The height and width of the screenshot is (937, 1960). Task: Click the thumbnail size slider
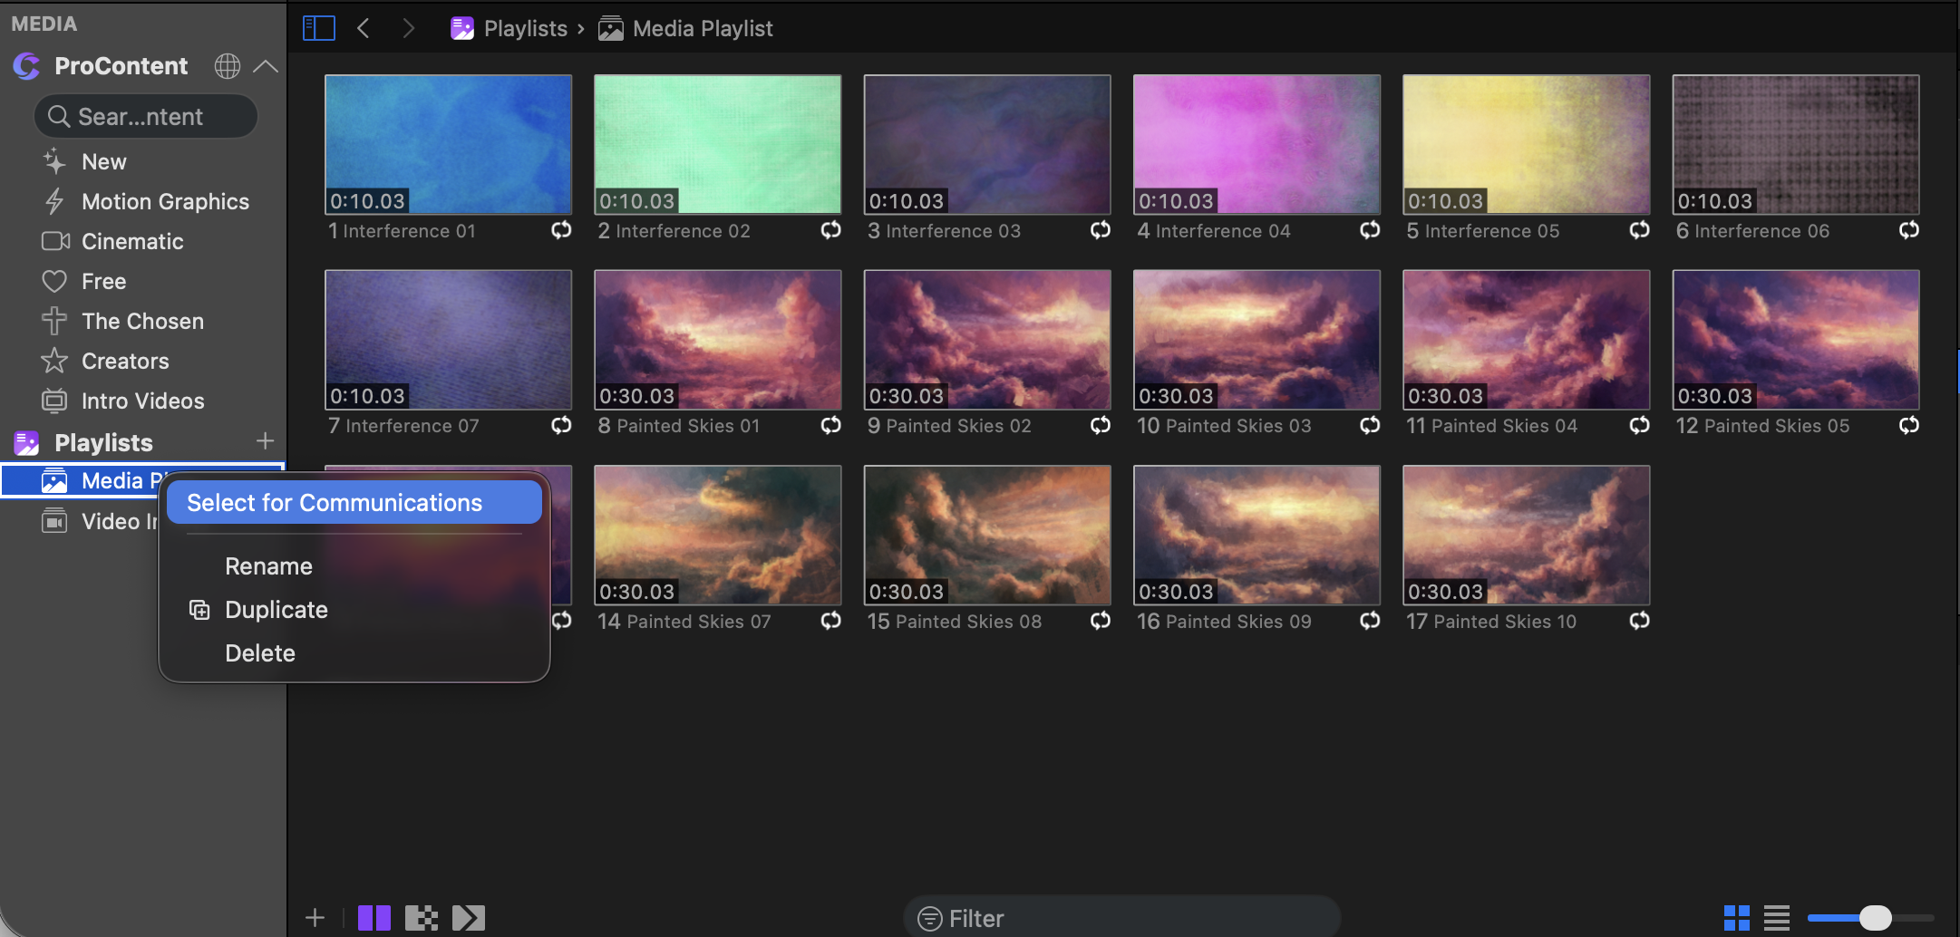(1870, 918)
